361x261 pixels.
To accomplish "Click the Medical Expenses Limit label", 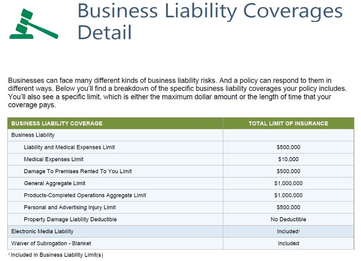I will [x=54, y=159].
